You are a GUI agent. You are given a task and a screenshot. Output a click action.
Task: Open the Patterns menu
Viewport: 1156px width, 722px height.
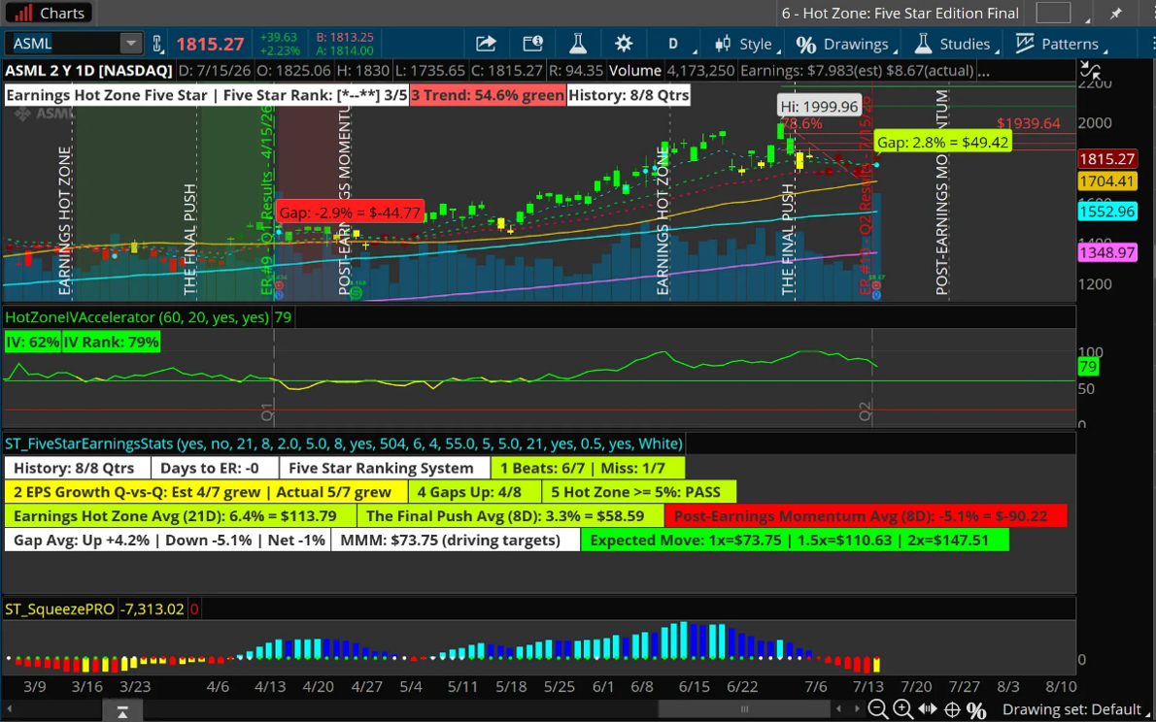[x=1061, y=44]
